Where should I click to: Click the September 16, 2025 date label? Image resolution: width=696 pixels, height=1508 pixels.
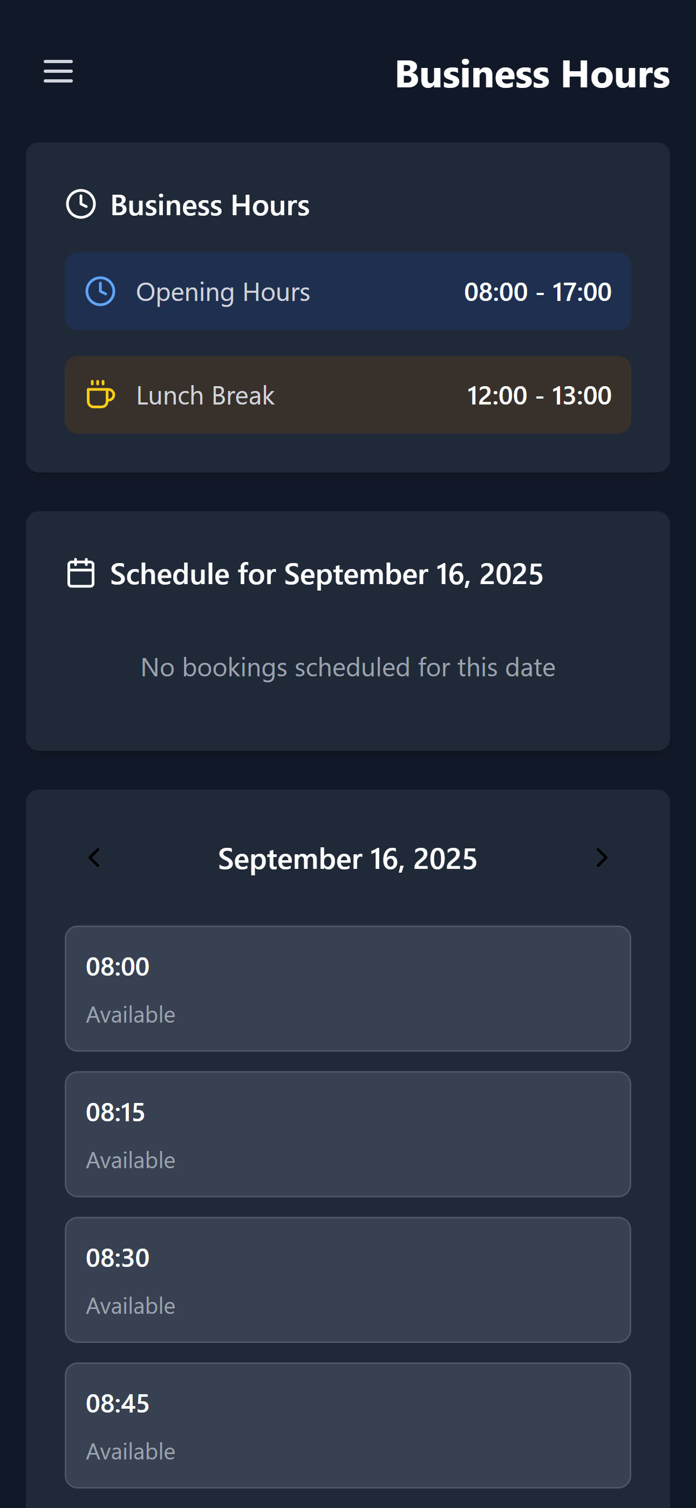point(347,859)
